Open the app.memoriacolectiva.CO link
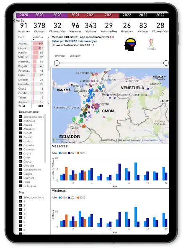186x248 pixels. (97, 37)
